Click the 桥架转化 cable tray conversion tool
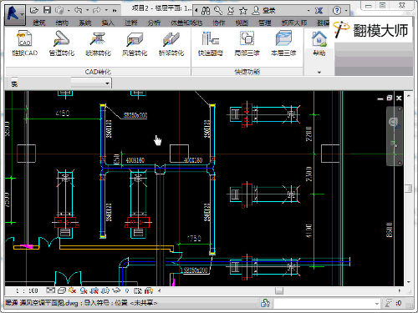This screenshot has width=418, height=313. [x=171, y=43]
